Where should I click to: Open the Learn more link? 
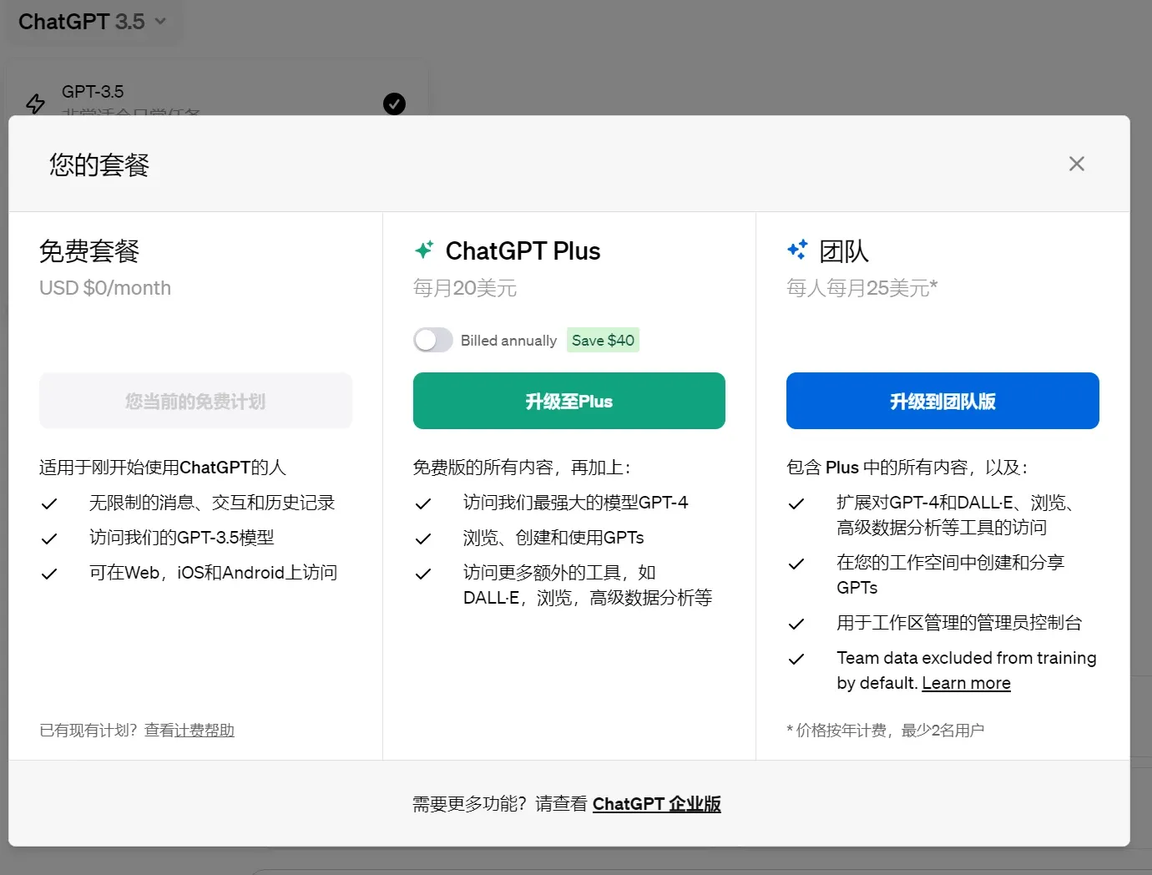pos(966,683)
